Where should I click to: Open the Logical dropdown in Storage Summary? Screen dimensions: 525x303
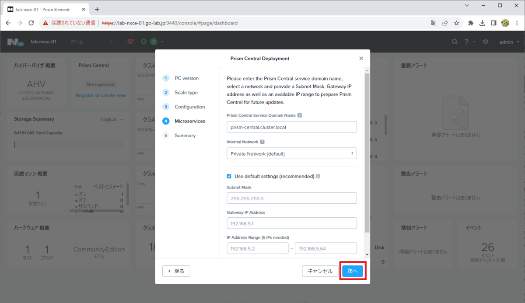coord(112,119)
